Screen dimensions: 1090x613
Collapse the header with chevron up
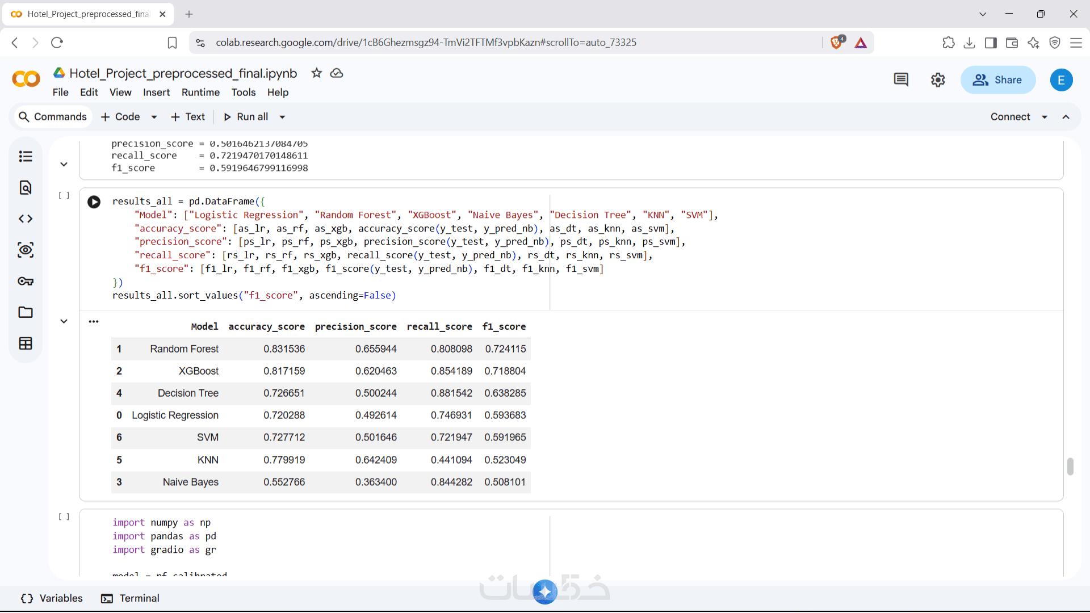tap(1066, 117)
